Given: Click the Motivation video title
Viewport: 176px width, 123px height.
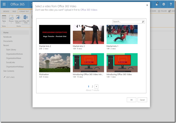Looking at the screenshot, I should pos(44,74).
